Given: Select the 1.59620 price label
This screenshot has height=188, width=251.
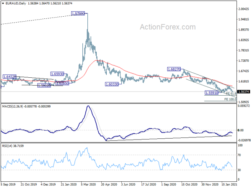Looking at the screenshot, I should [44, 86].
